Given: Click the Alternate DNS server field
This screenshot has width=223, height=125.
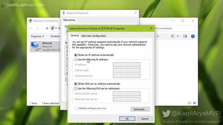Looking at the screenshot, I should point(126,99).
